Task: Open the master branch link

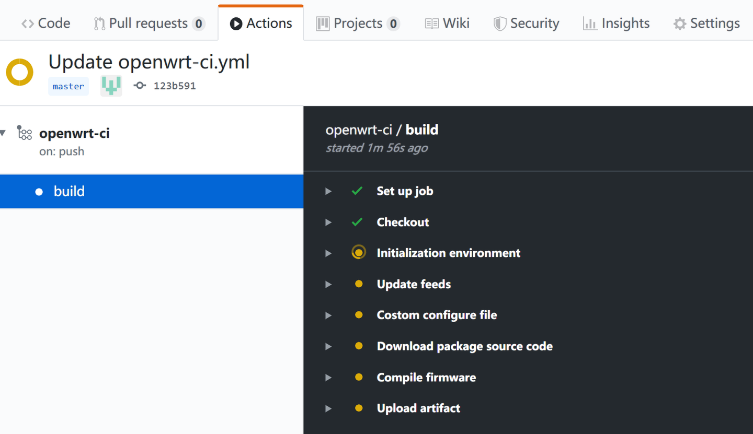Action: pos(68,86)
